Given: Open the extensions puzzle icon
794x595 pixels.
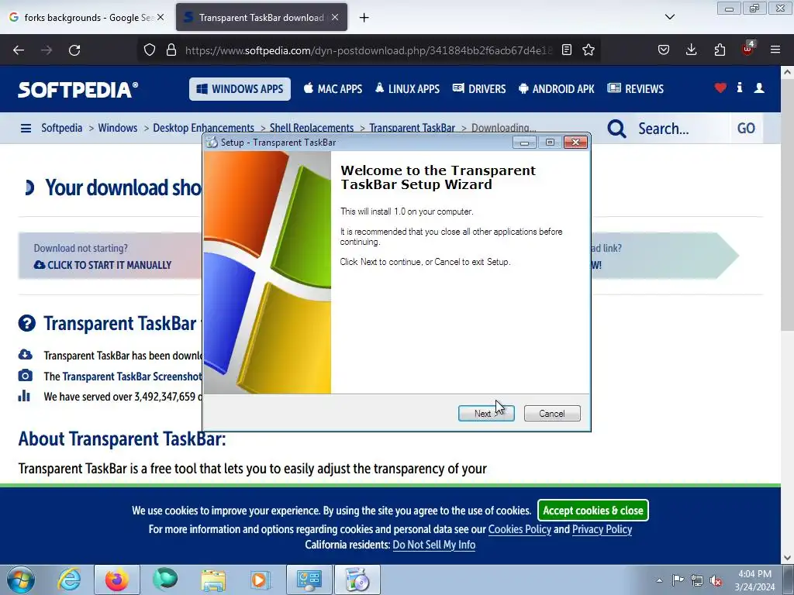Looking at the screenshot, I should 720,50.
